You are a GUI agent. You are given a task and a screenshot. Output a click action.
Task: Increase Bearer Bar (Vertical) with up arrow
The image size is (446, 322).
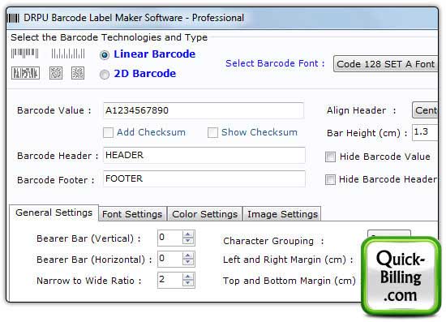[x=188, y=234]
